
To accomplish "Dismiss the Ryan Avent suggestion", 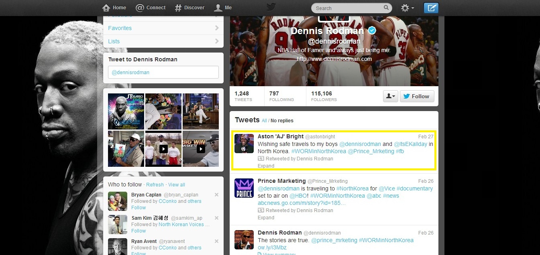I will [216, 241].
